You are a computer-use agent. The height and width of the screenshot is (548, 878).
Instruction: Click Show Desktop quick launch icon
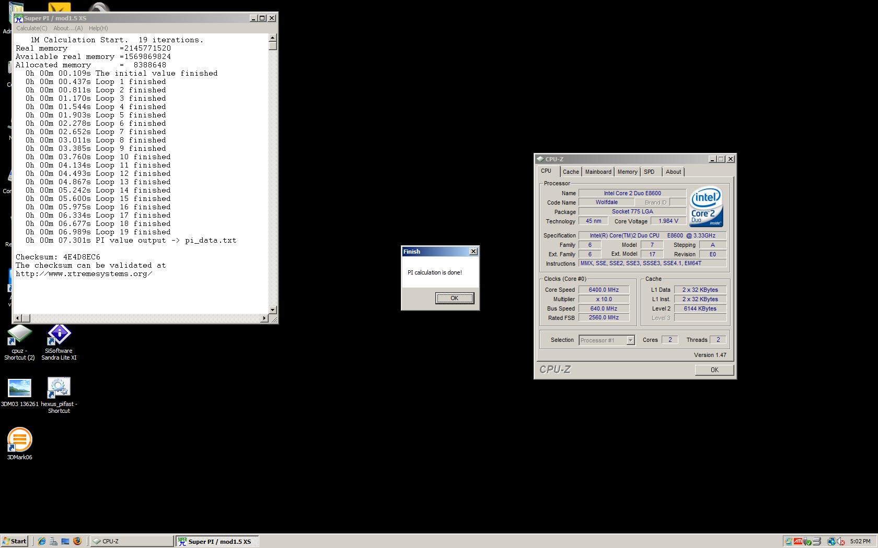coord(65,541)
